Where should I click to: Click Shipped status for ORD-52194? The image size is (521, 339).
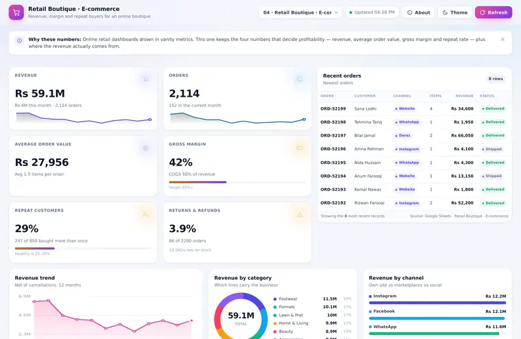click(x=492, y=176)
